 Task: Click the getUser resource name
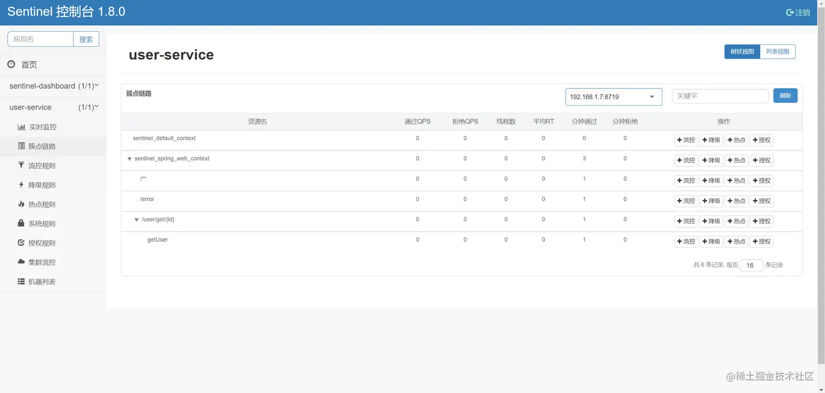158,239
